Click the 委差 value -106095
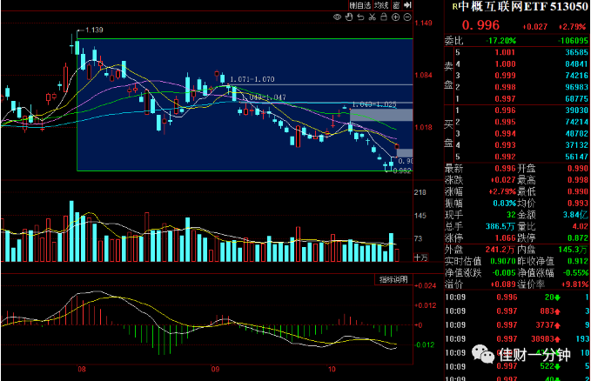The height and width of the screenshot is (381, 591). click(x=573, y=41)
